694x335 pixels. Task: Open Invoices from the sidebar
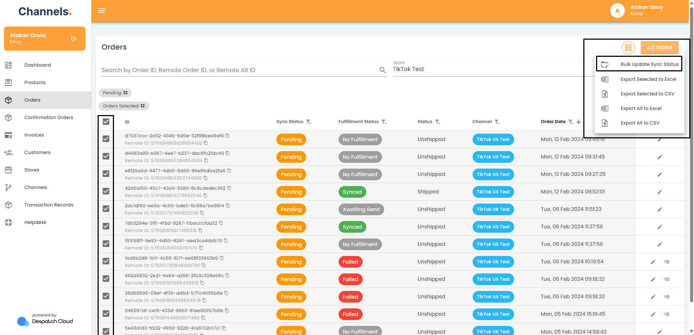click(x=46, y=135)
